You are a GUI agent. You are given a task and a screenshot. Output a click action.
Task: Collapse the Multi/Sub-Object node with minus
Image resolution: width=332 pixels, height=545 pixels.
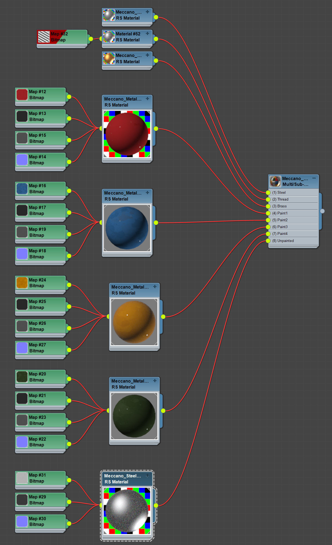[x=314, y=178]
